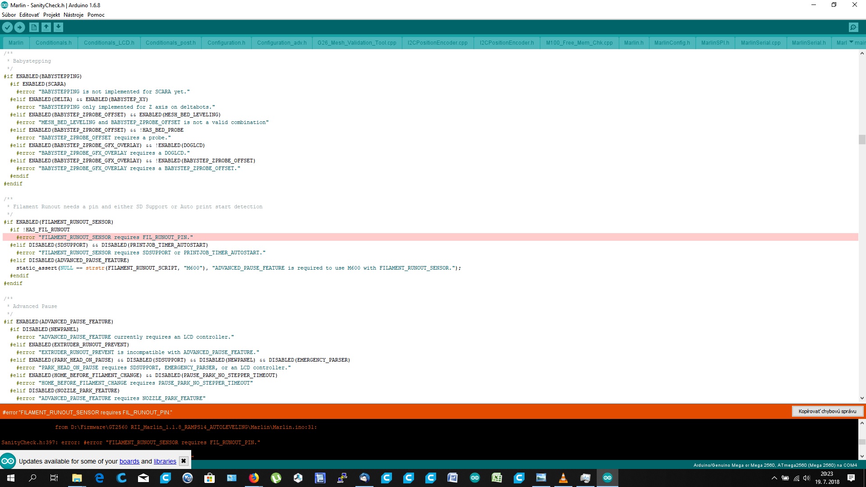
Task: Switch to the Configuration_adv.h tab
Action: click(x=281, y=43)
